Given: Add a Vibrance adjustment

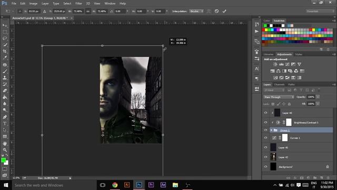Looking at the screenshot, I should point(299,64).
